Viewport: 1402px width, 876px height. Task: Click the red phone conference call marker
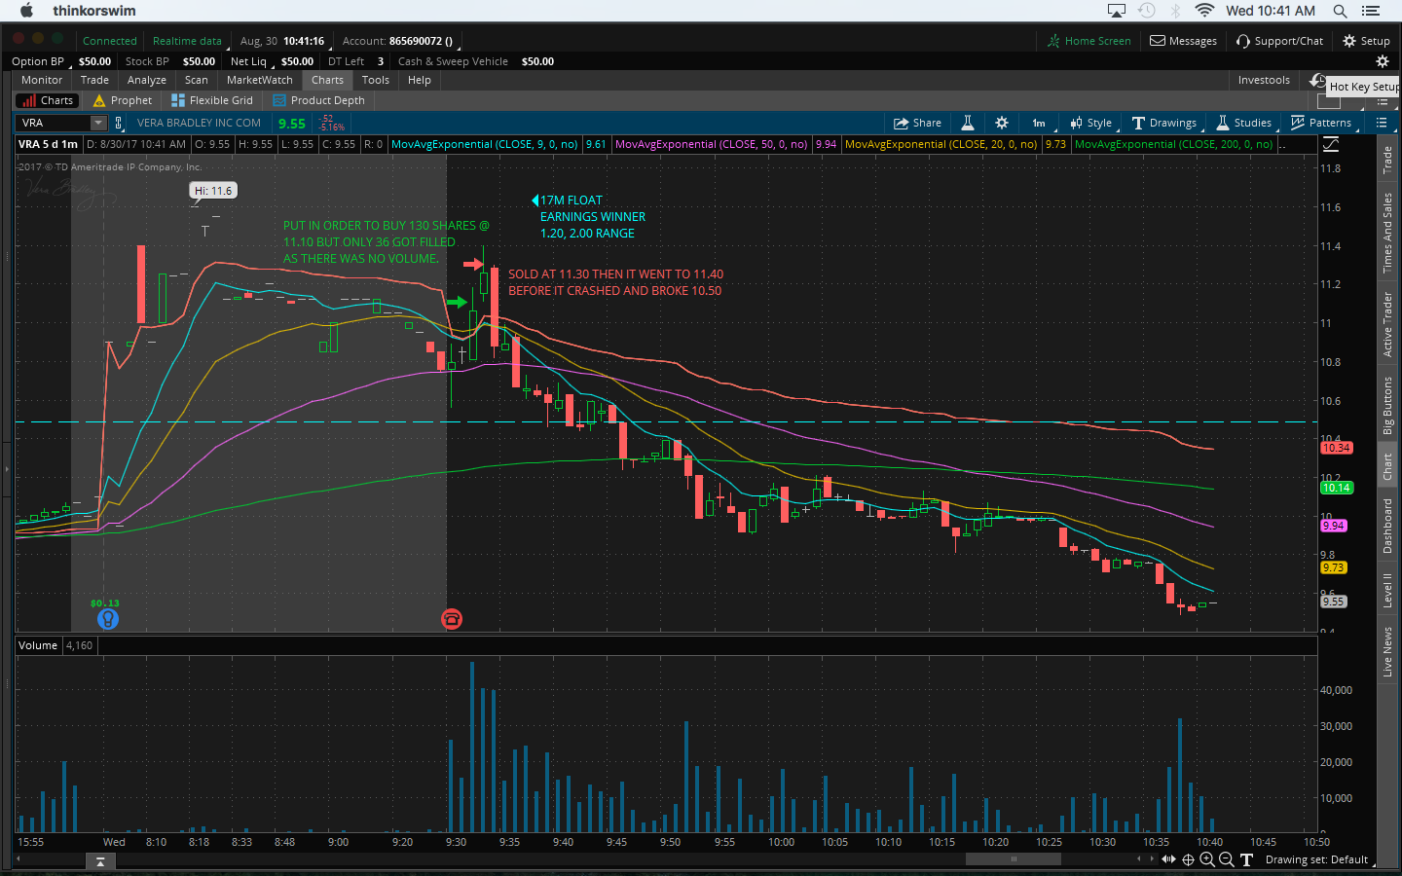coord(452,619)
